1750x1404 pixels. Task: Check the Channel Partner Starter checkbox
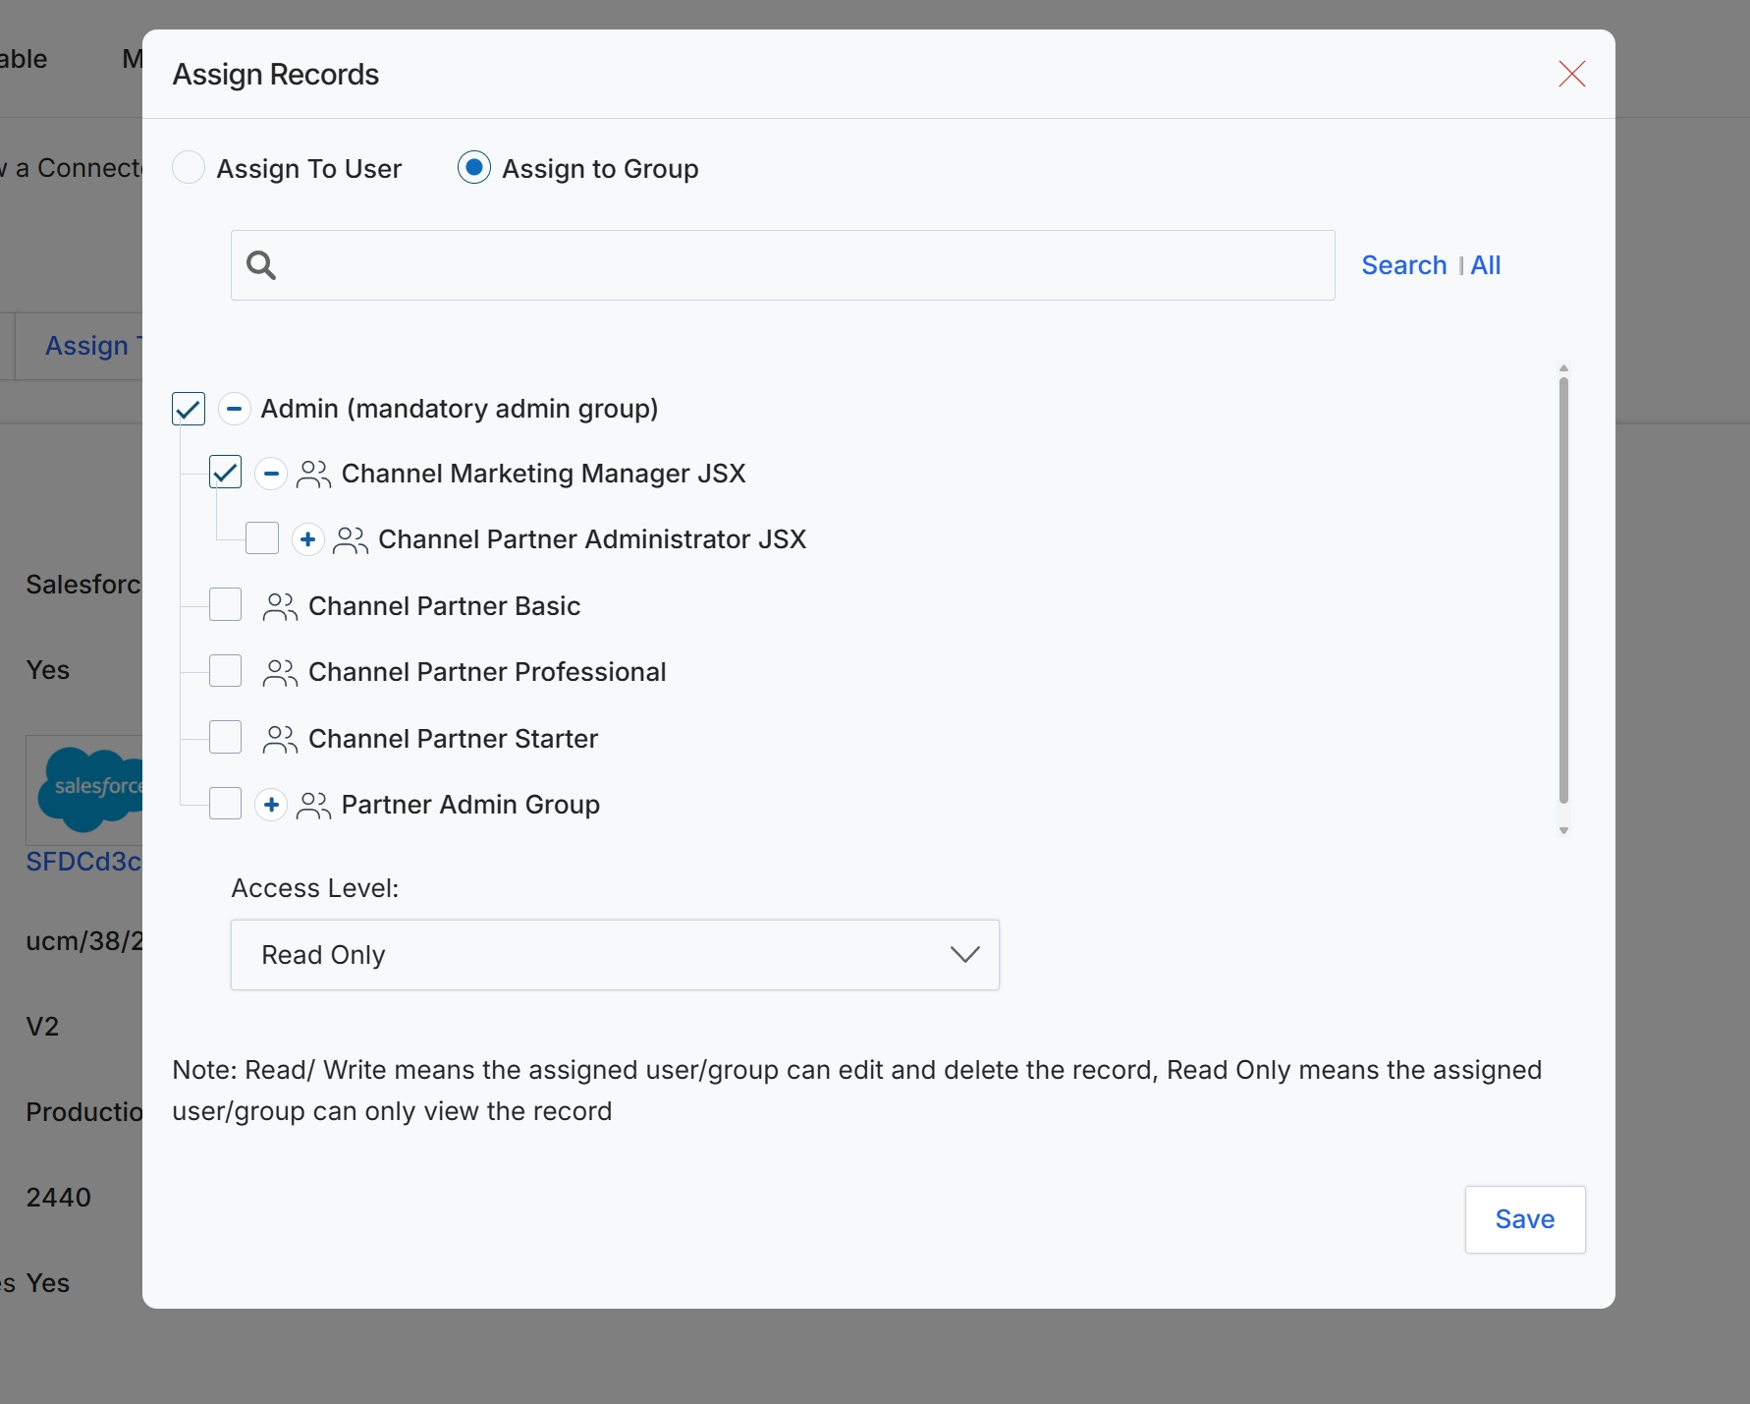coord(226,737)
